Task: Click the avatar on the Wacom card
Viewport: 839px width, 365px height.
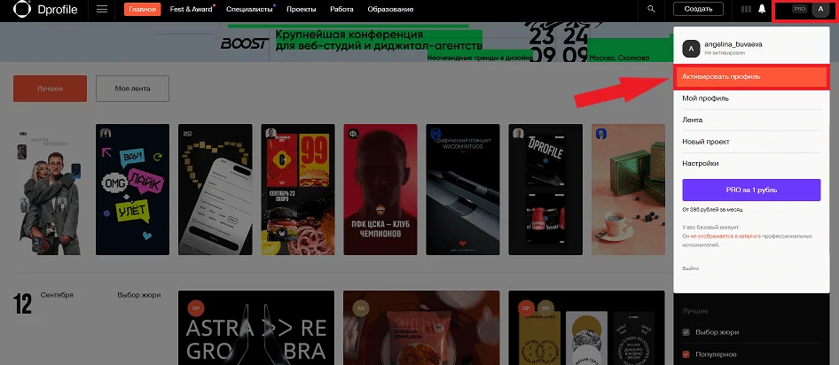Action: [436, 134]
